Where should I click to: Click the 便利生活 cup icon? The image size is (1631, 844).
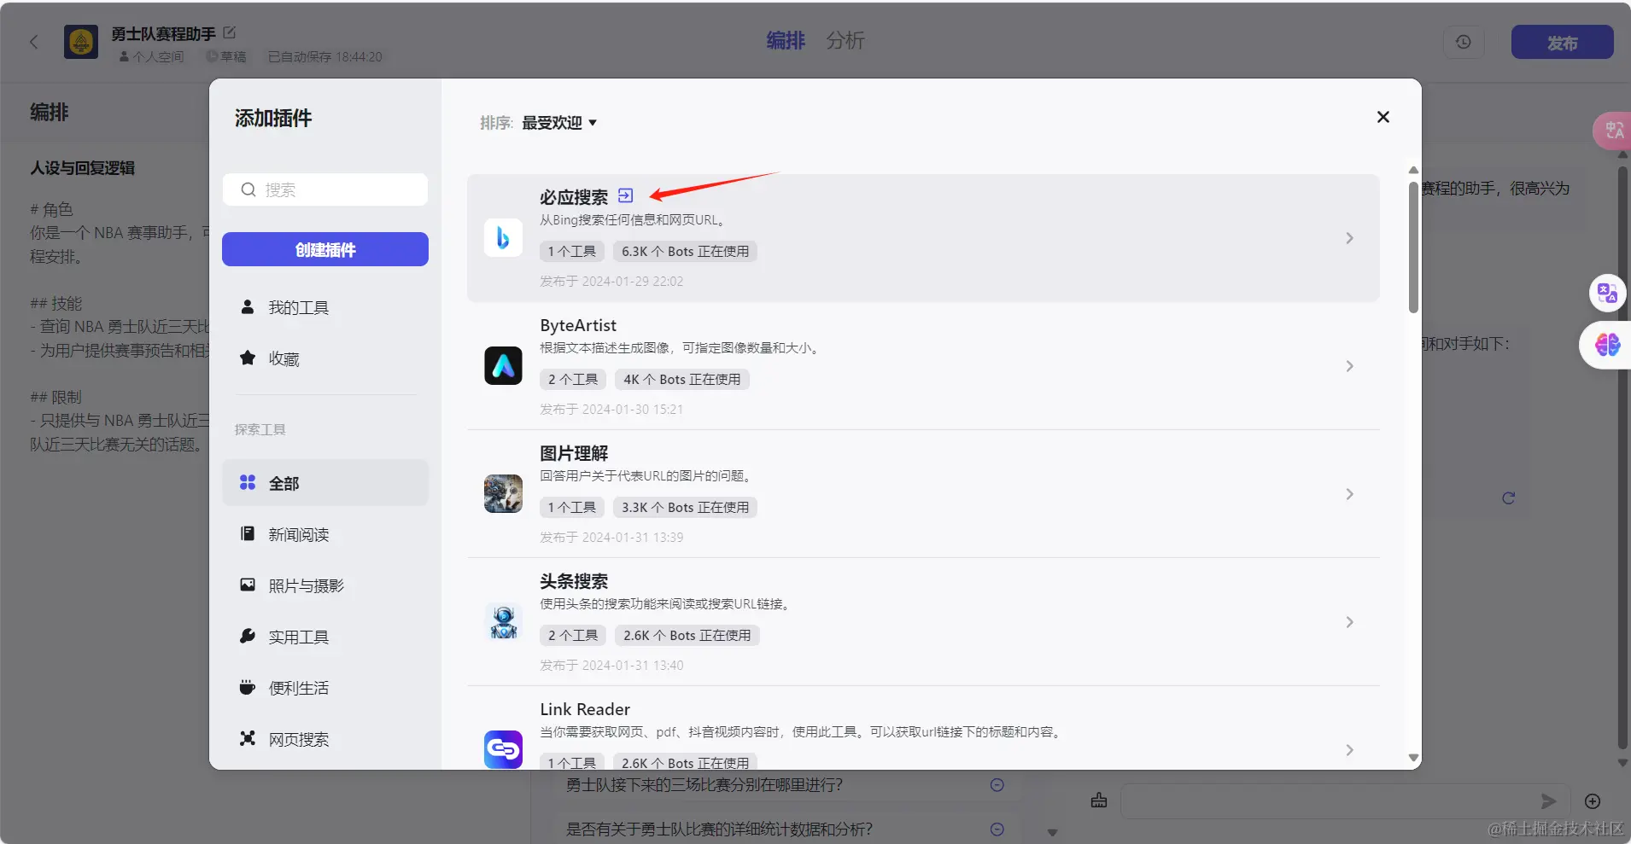[x=248, y=687]
